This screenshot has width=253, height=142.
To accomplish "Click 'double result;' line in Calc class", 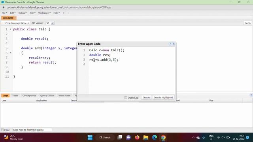I will (x=35, y=39).
